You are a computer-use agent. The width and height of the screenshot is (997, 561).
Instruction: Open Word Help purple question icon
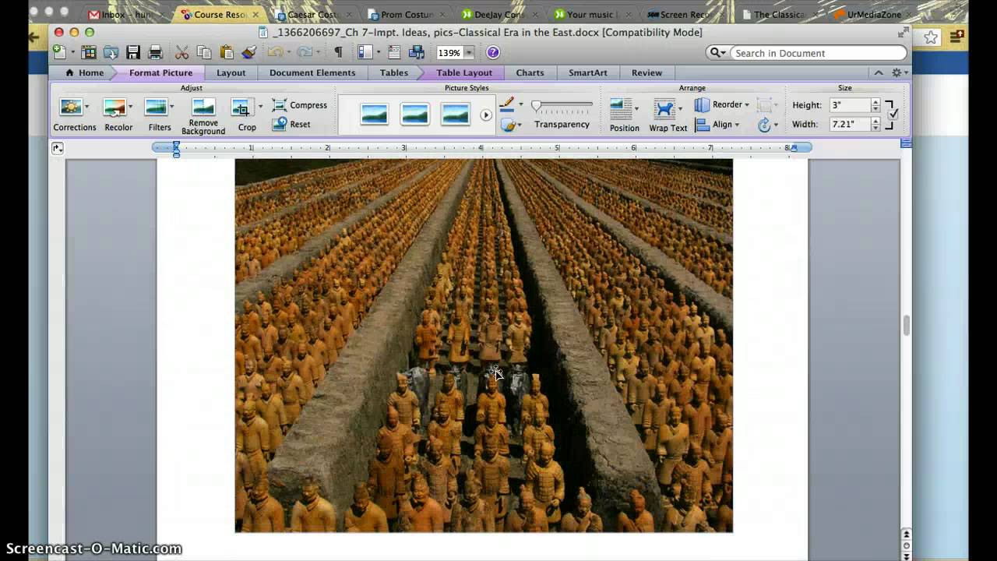pos(493,52)
